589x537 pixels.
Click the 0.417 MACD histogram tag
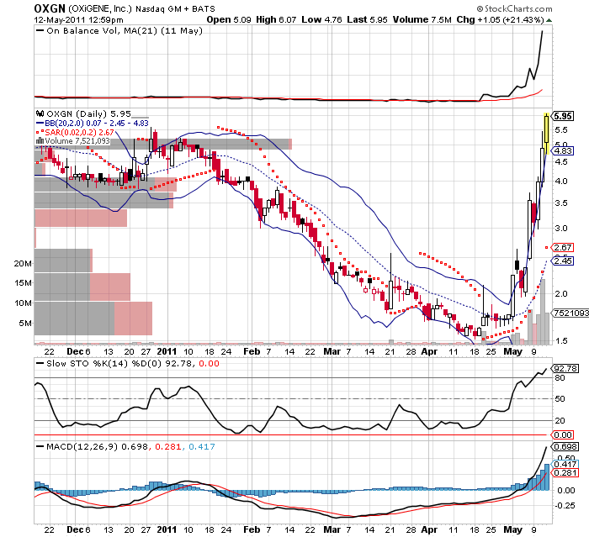565,465
